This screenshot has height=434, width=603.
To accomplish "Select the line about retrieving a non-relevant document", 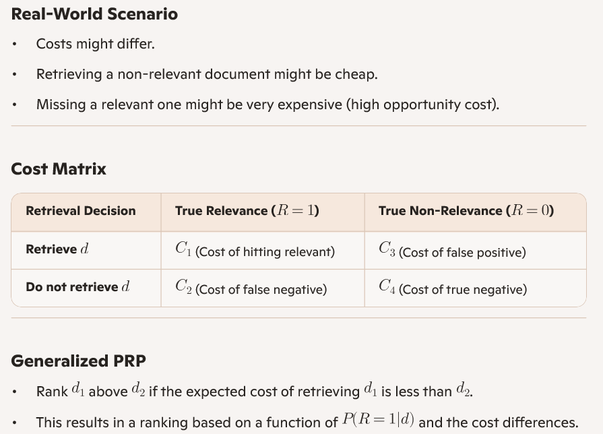I will (206, 74).
